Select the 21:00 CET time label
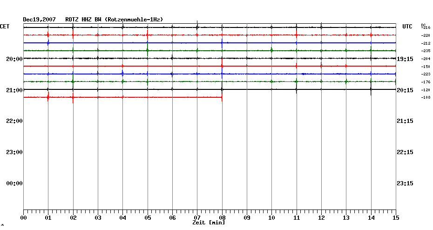This screenshot has width=433, height=230. point(14,90)
